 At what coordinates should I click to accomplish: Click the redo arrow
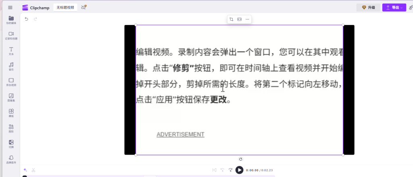[x=35, y=19]
